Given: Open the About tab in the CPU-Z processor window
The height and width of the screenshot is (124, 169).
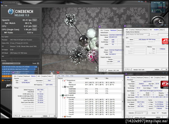Looking at the screenshot, I should [163, 77].
